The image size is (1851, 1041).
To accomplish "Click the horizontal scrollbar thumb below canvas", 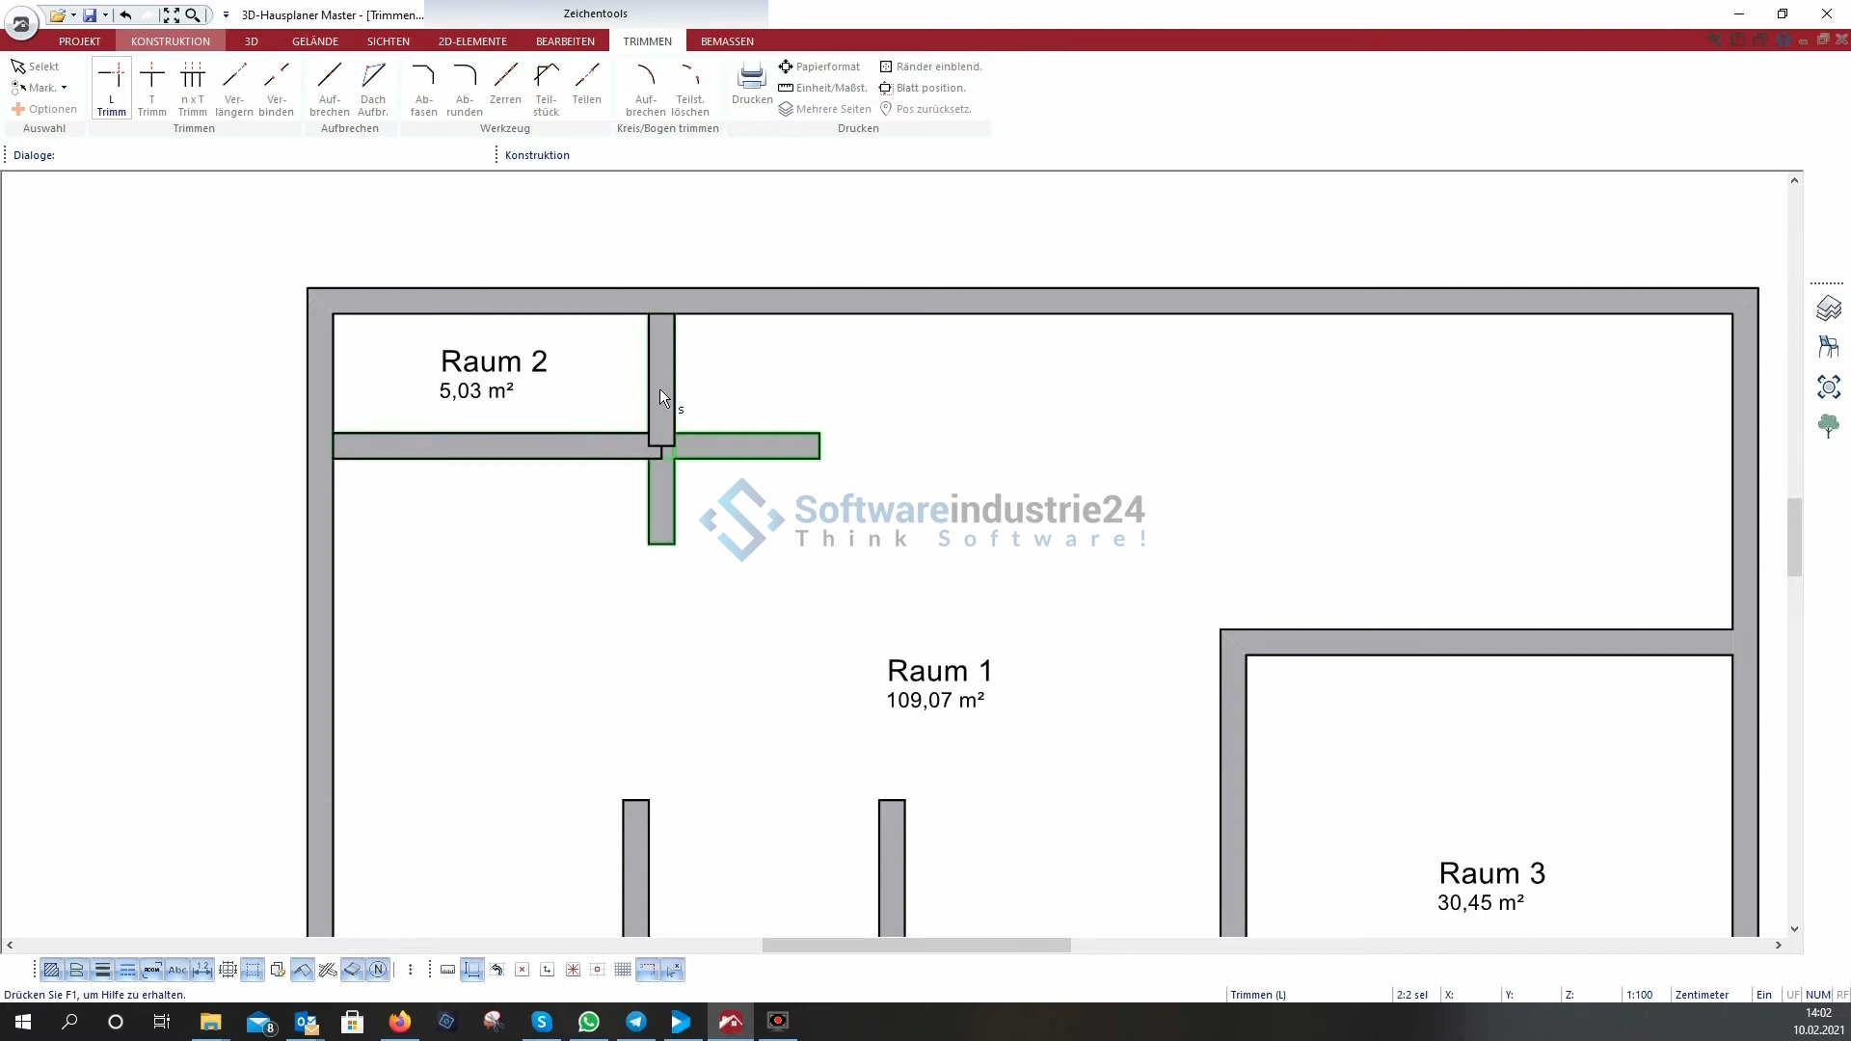I will [916, 946].
